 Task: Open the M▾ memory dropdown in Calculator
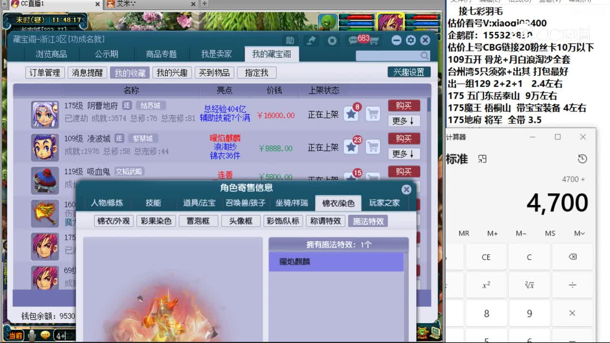tap(578, 233)
